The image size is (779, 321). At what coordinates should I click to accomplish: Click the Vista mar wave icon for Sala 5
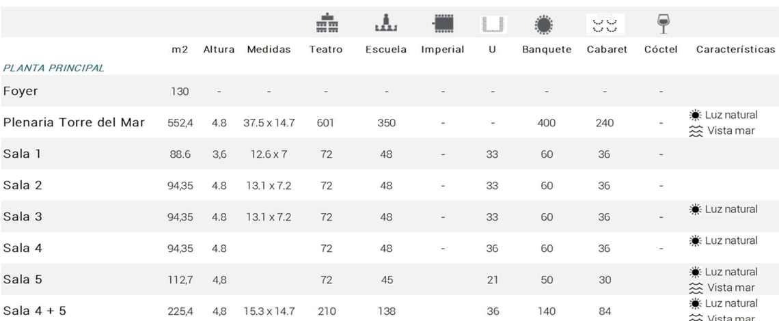(696, 288)
